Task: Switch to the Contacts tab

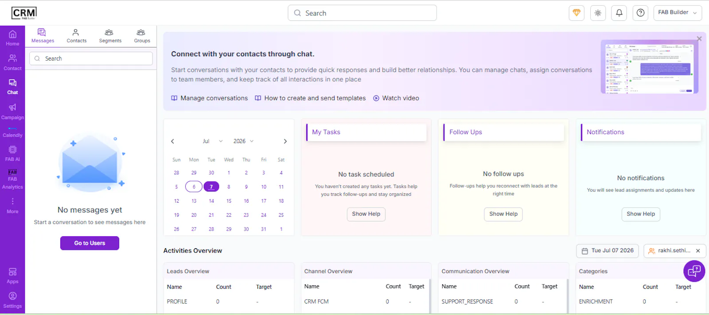Action: tap(76, 36)
